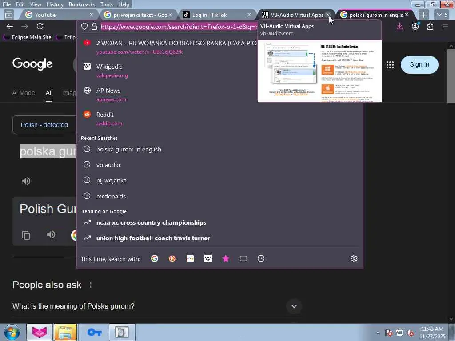
Task: Open the View menu
Action: [x=36, y=4]
